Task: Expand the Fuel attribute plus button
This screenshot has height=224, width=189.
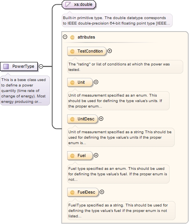Action: [x=96, y=155]
